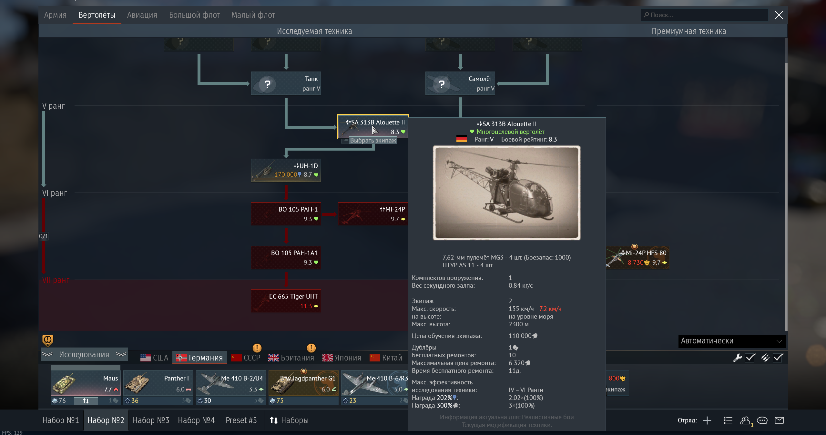Select the premium Mi-24P HFS 80
Screen dimensions: 826x435
pyautogui.click(x=637, y=258)
